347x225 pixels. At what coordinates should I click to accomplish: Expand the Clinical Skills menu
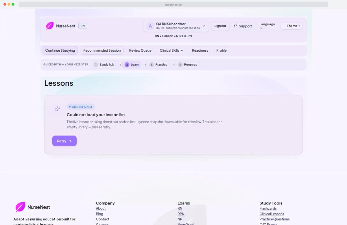171,50
